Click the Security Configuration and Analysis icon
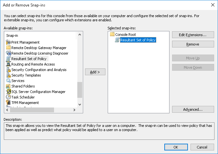This screenshot has height=154, width=218. [x=8, y=70]
